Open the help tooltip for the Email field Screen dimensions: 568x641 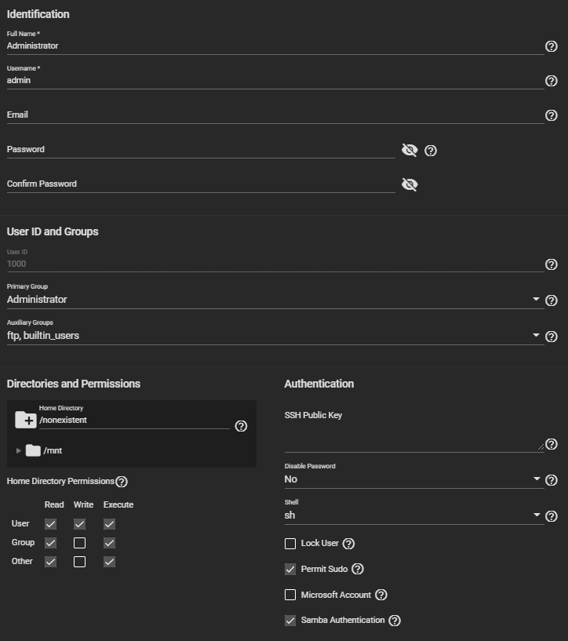551,115
